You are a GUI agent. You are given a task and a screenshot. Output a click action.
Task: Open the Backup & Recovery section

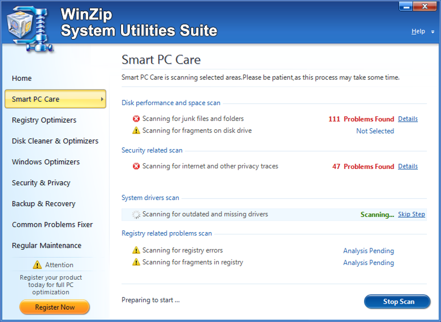point(44,204)
